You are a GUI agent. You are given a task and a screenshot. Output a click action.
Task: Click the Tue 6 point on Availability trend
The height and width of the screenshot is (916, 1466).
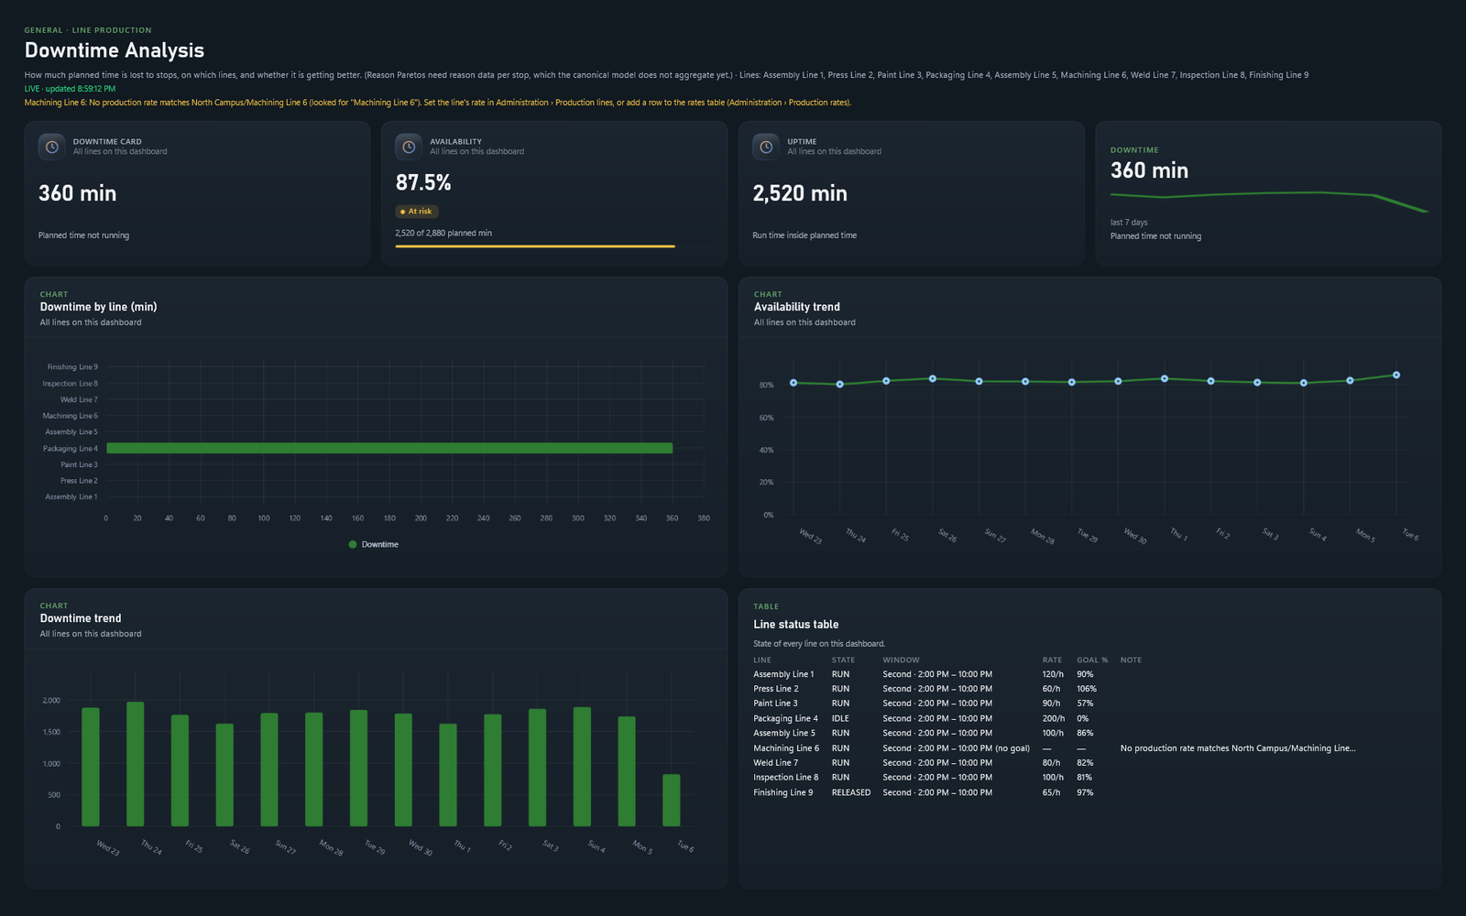[1396, 375]
